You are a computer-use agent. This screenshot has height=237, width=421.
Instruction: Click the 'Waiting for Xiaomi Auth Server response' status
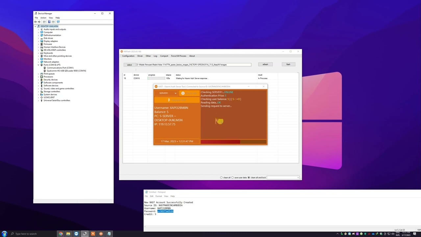click(x=192, y=78)
